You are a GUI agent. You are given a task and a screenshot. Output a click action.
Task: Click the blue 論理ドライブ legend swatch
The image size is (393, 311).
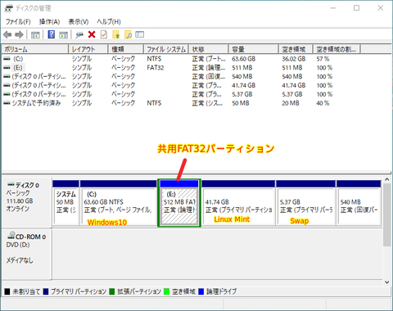(x=201, y=291)
